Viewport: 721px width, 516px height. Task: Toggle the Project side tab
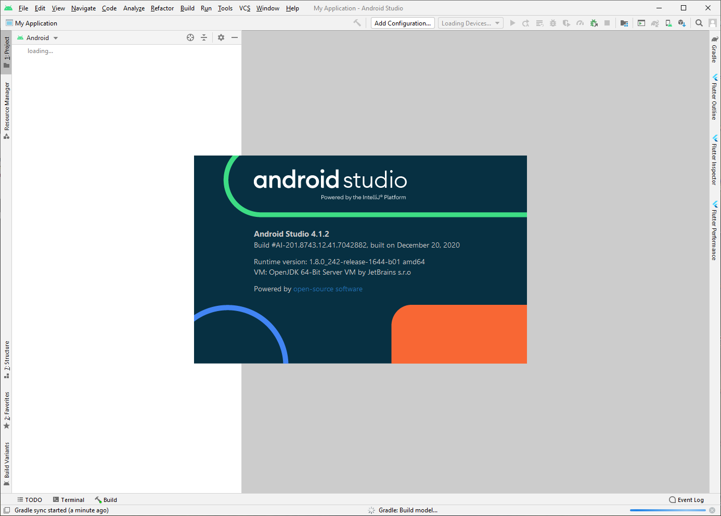6,52
